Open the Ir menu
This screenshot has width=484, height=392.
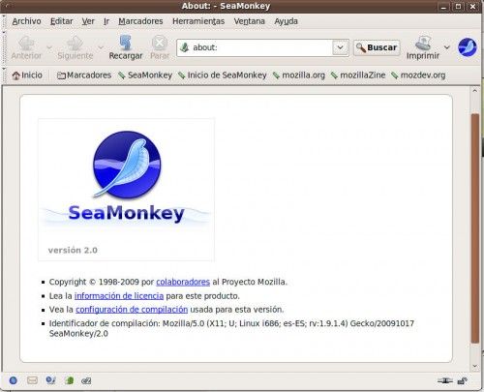pos(106,21)
